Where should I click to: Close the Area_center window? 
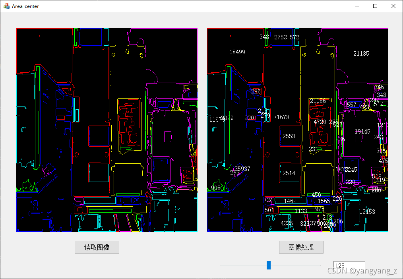point(393,6)
